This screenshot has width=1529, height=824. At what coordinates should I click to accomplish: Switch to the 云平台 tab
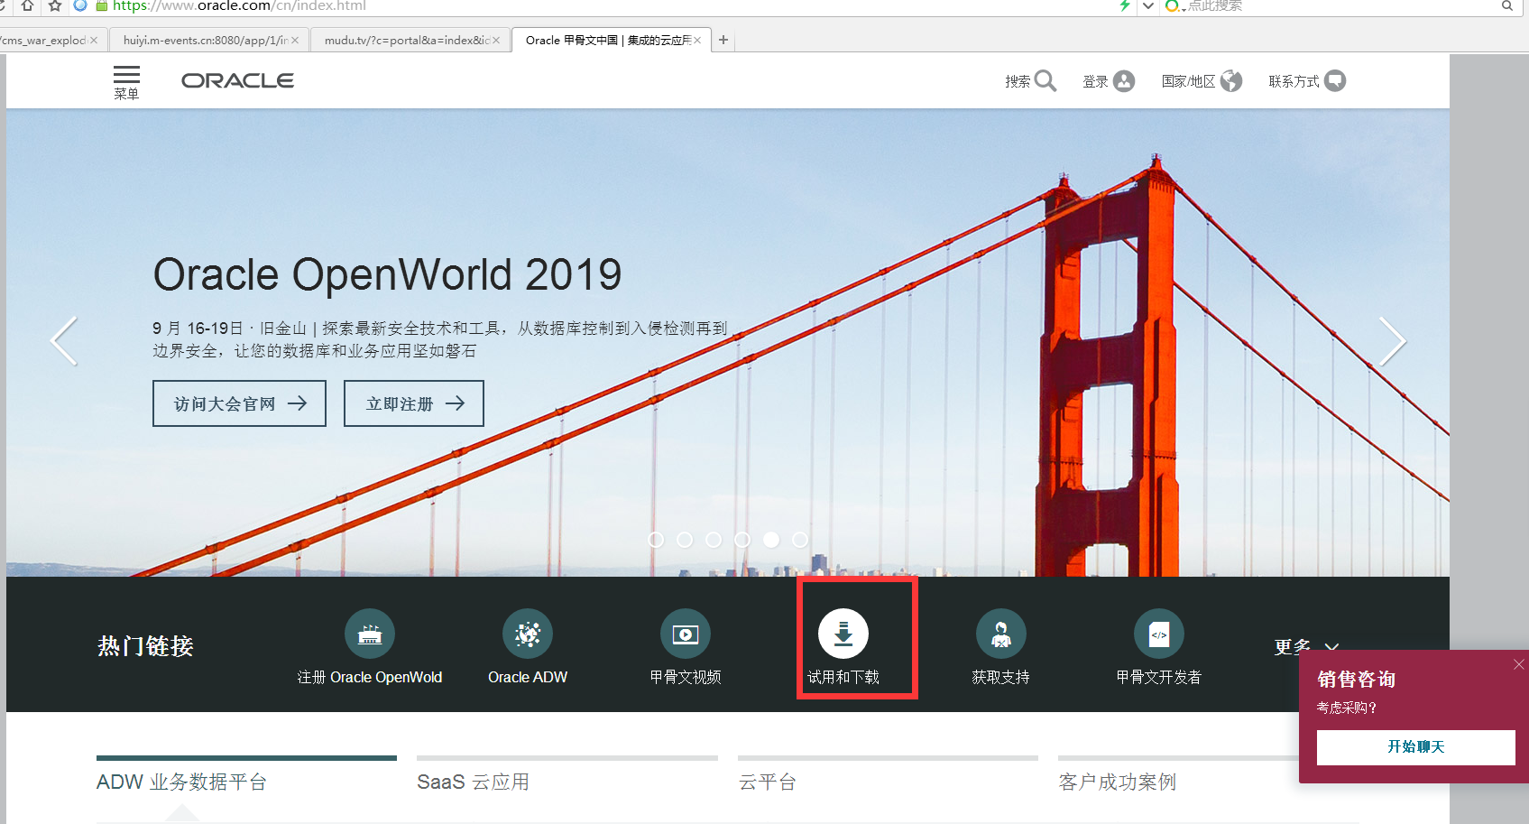pos(767,782)
